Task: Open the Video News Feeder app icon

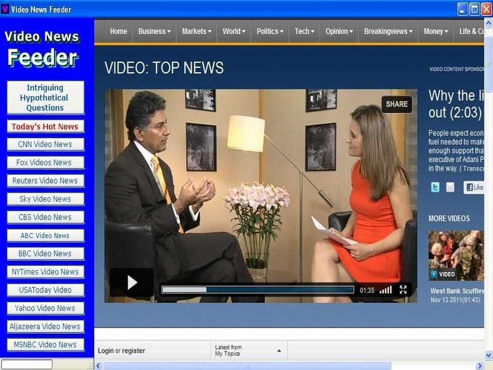Action: [5, 9]
